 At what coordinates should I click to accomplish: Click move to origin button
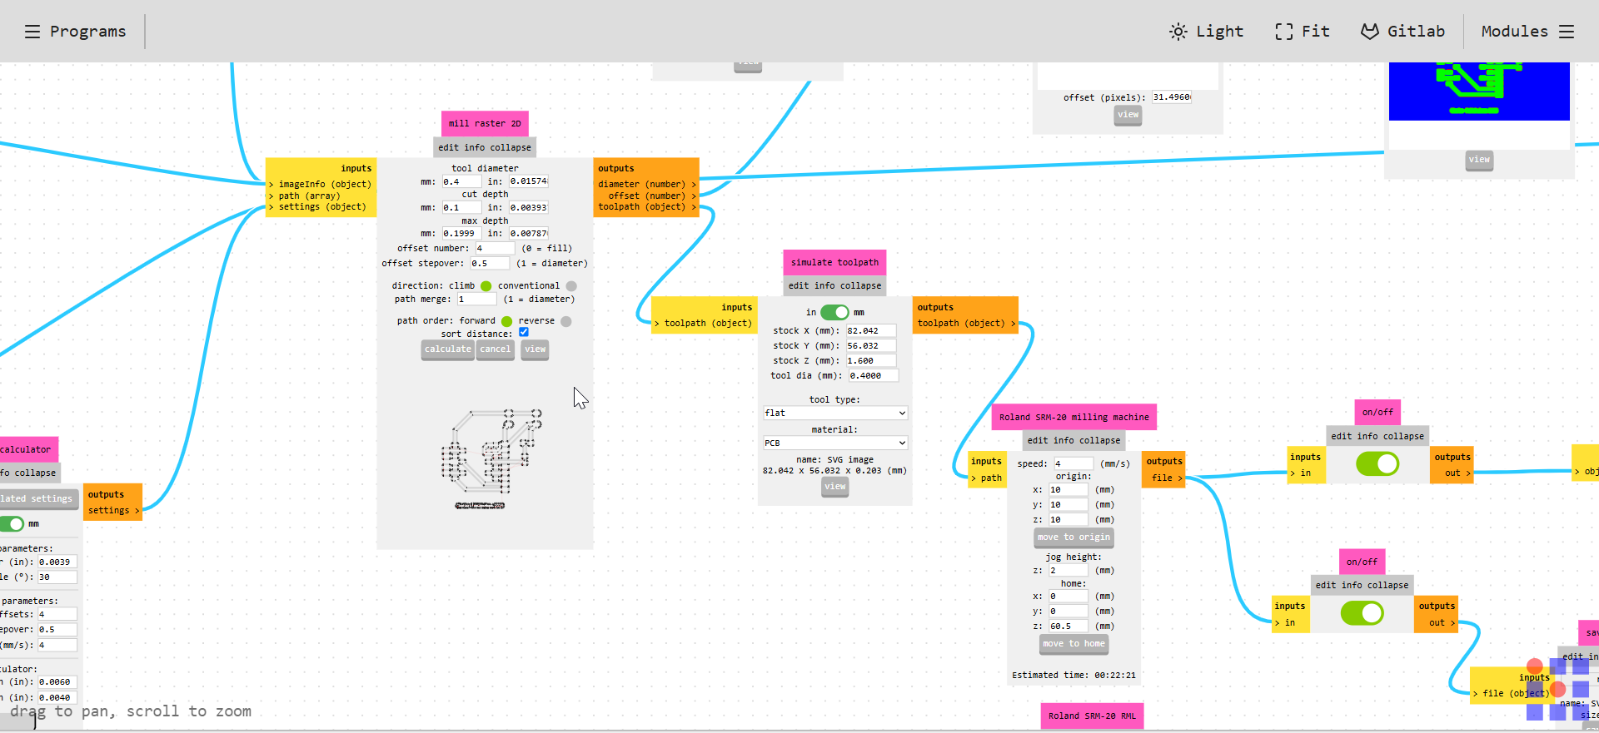pyautogui.click(x=1074, y=538)
